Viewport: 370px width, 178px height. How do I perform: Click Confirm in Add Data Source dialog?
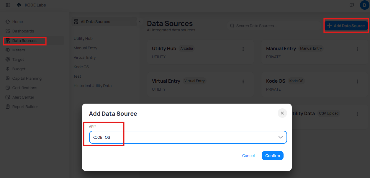273,156
